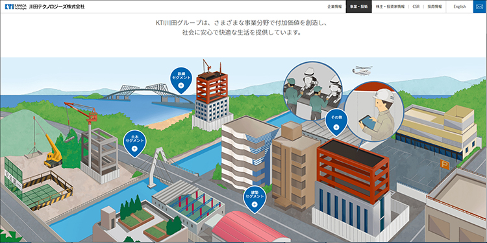Click the orange parking P sign
Image resolution: width=487 pixels, height=243 pixels.
click(x=444, y=164)
